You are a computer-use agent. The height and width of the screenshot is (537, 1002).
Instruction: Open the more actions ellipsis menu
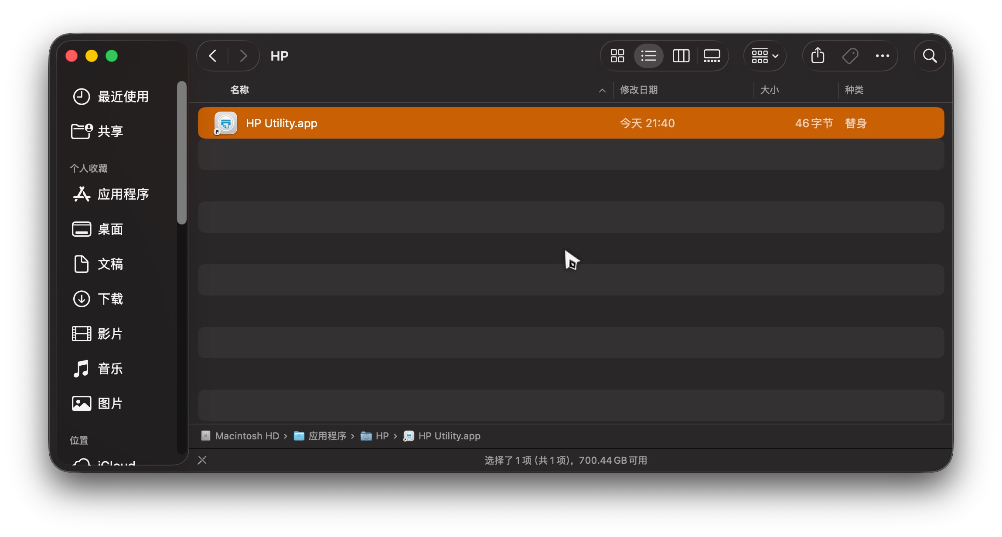pos(882,56)
